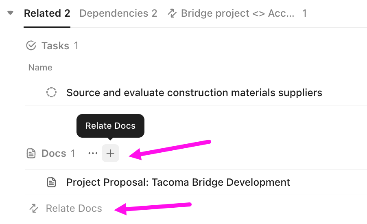Click the count number next to Tasks
The width and height of the screenshot is (367, 224).
click(76, 46)
